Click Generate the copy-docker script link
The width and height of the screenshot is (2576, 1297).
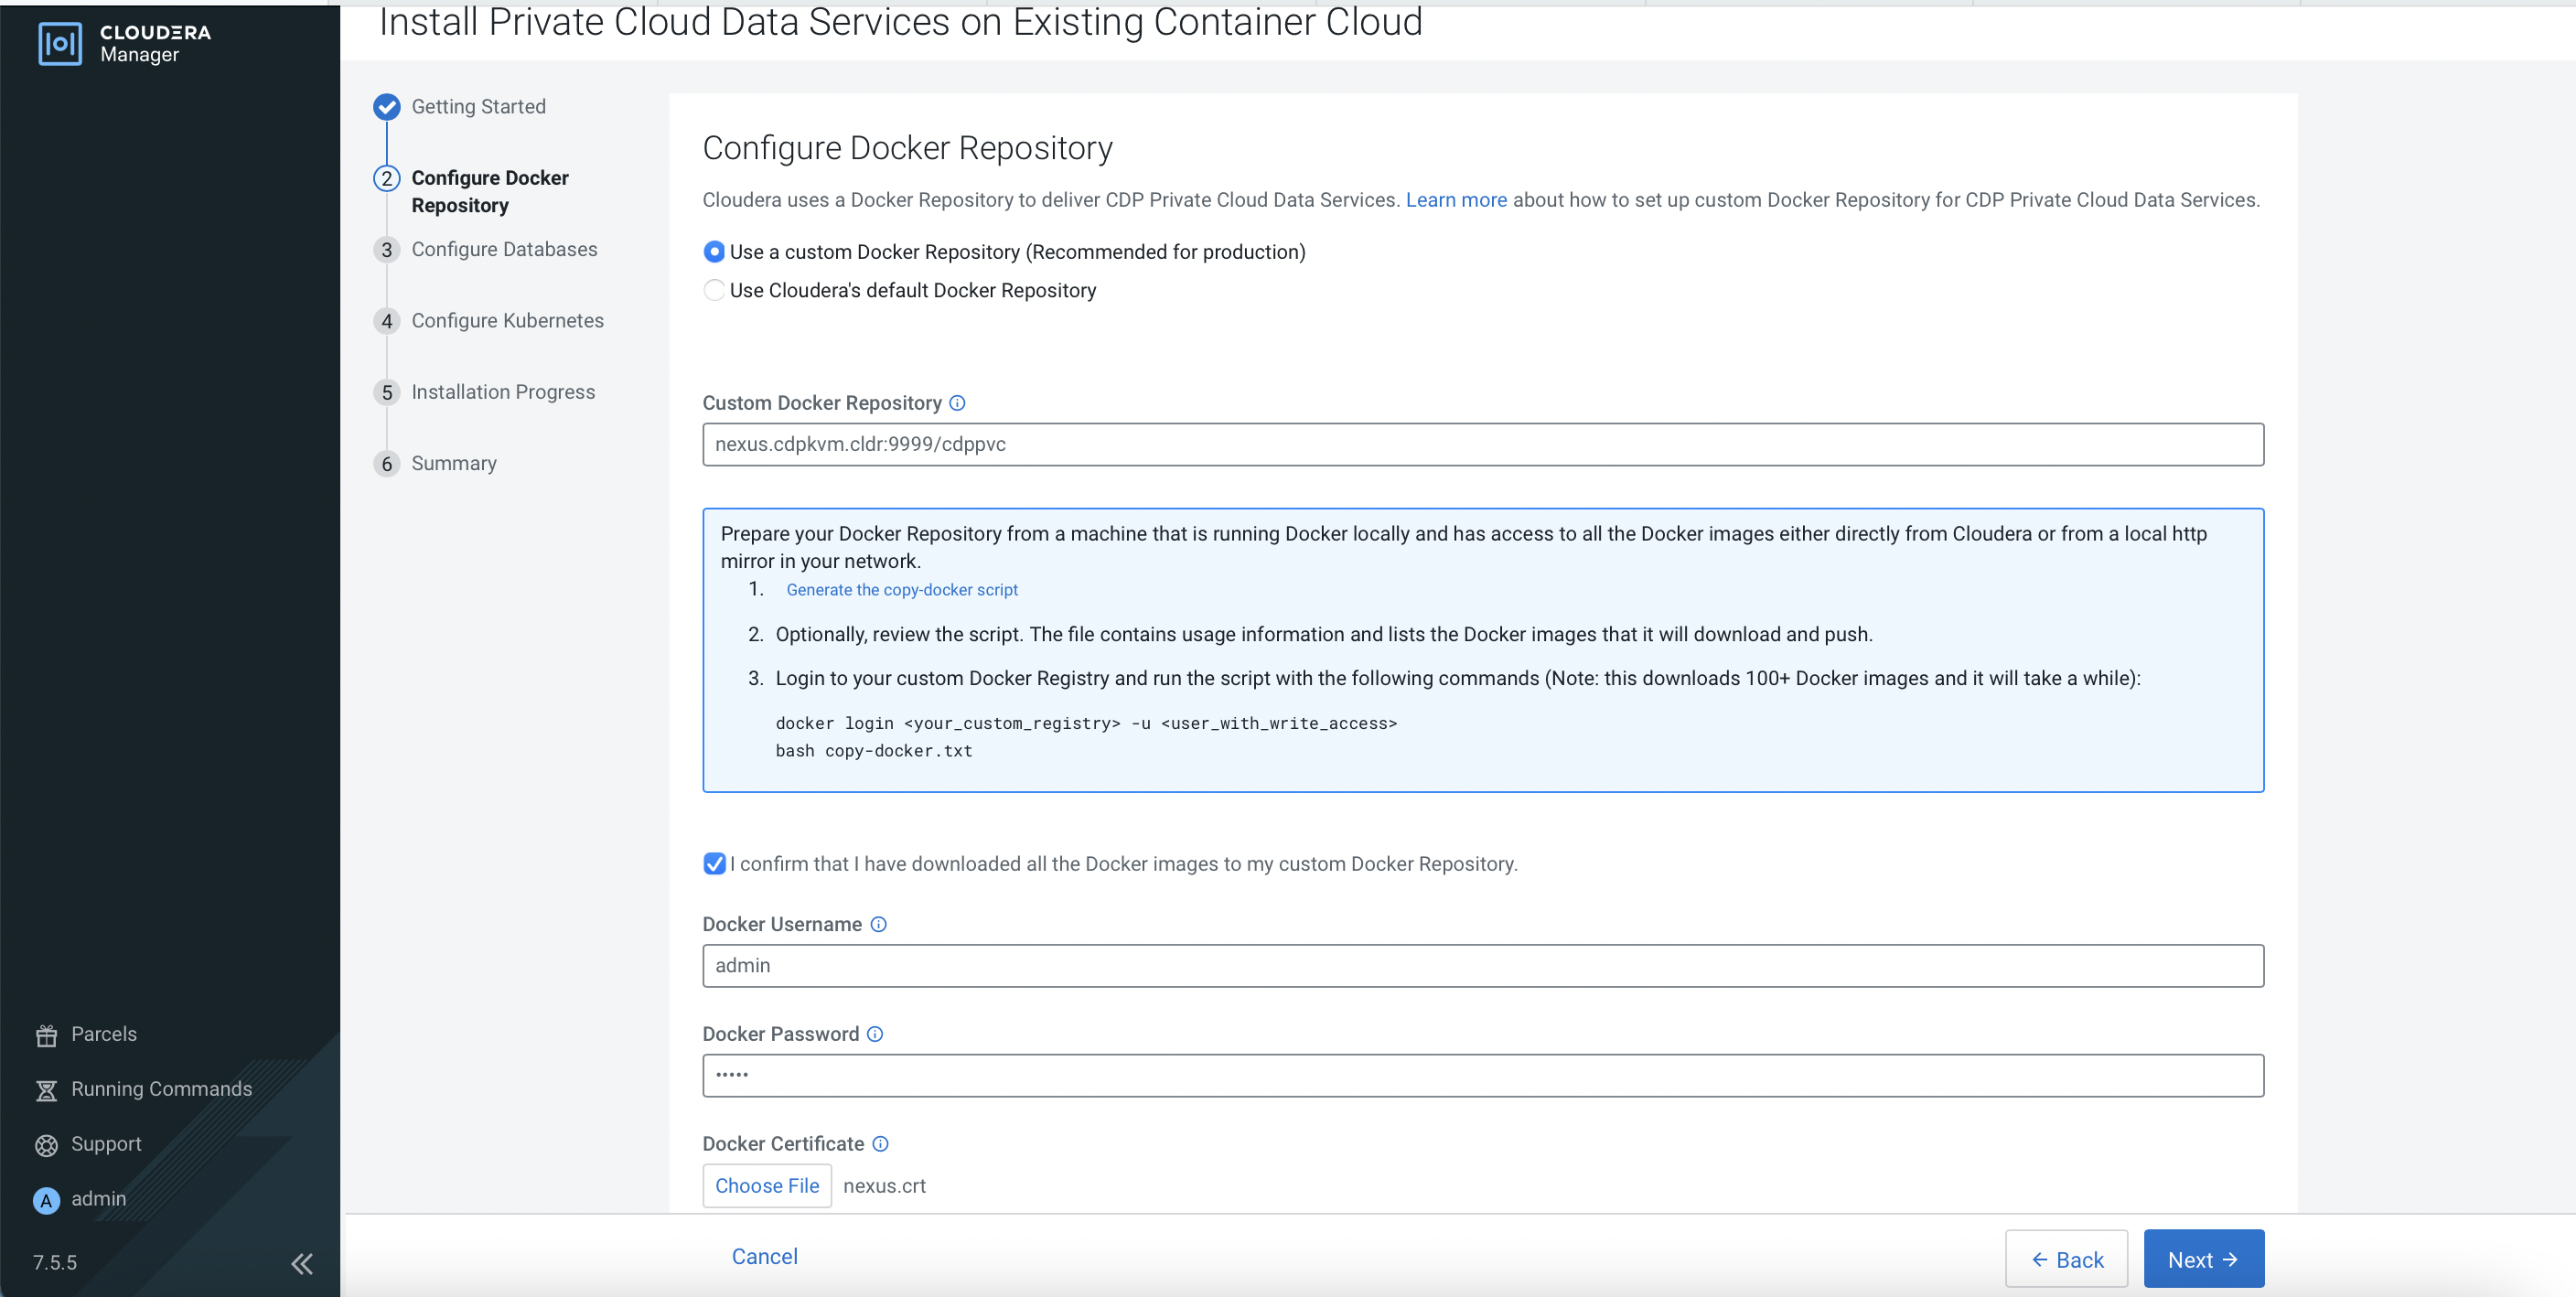(x=901, y=590)
